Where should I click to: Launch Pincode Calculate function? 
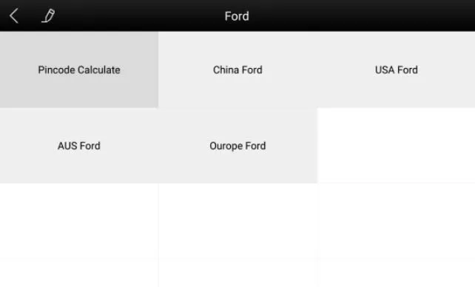79,70
